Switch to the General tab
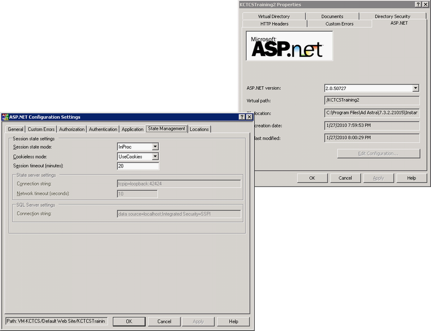The width and height of the screenshot is (431, 331). [15, 129]
